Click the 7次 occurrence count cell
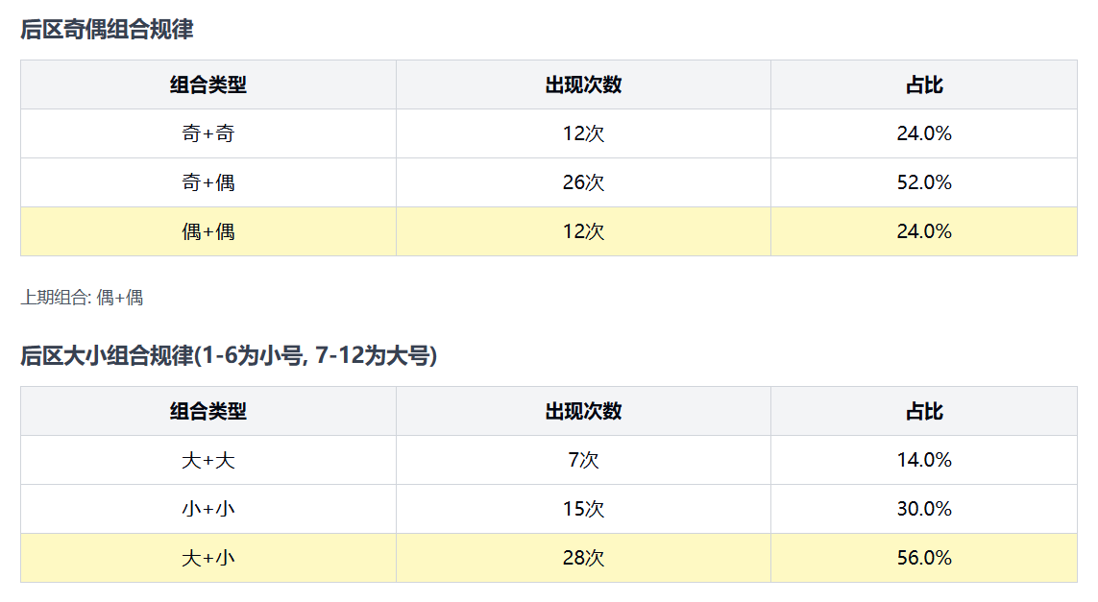The width and height of the screenshot is (1098, 602). coord(583,461)
